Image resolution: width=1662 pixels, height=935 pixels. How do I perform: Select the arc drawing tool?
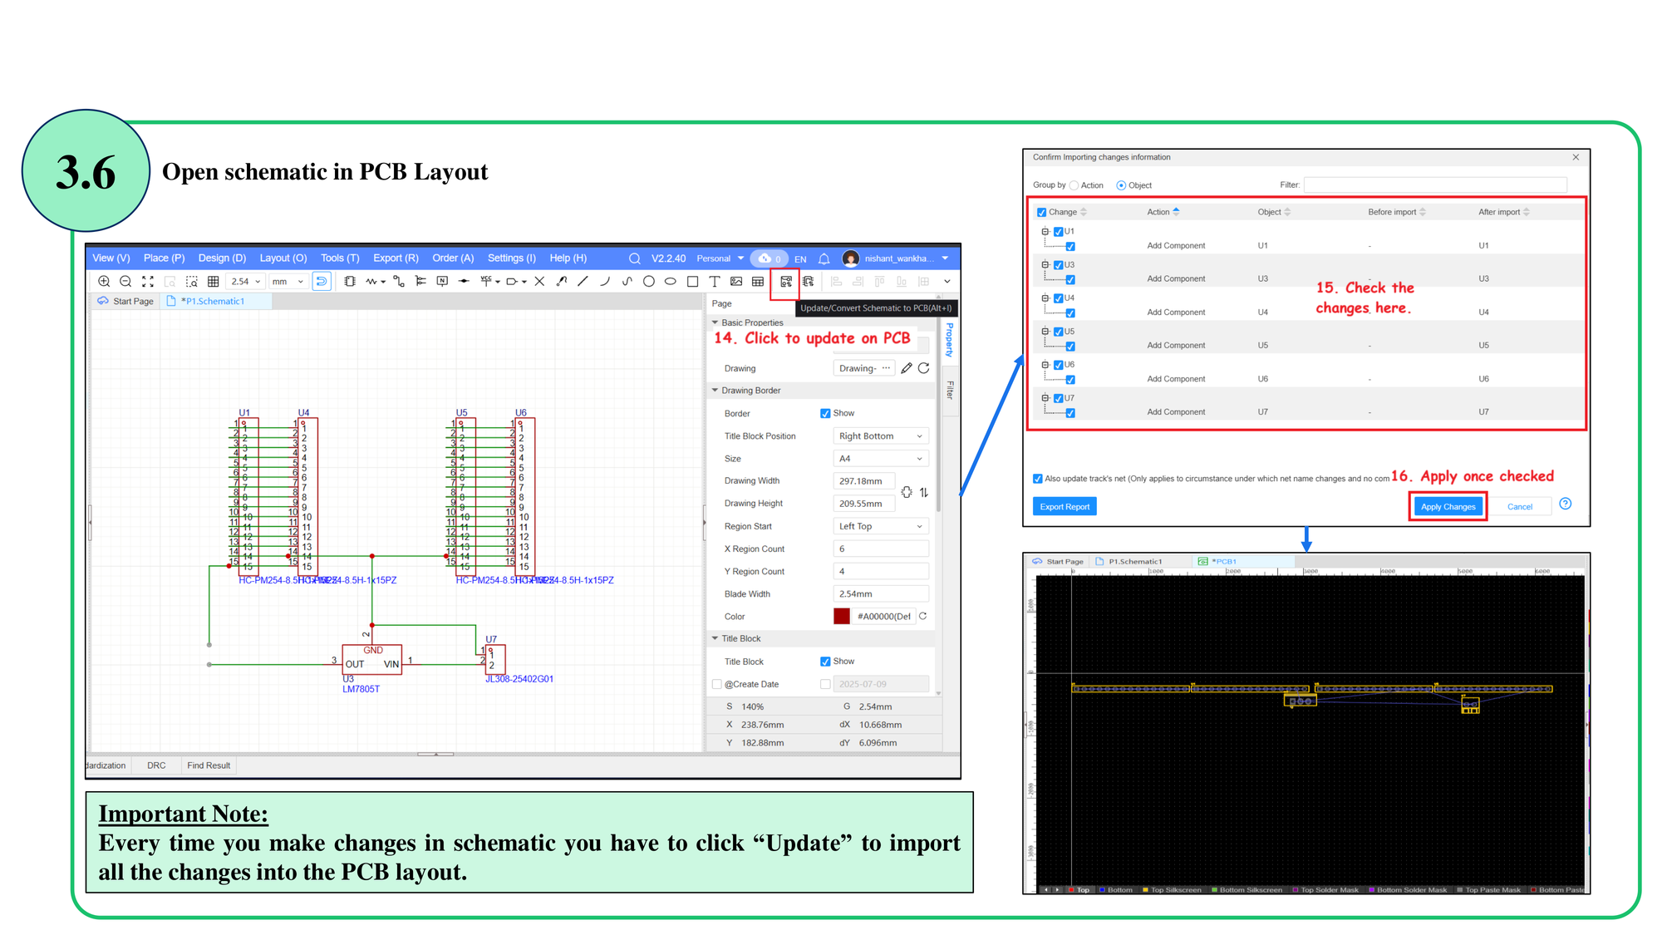click(x=605, y=282)
